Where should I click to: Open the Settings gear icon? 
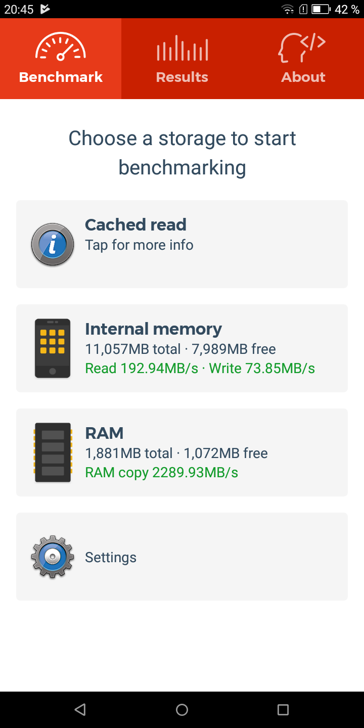click(x=53, y=557)
